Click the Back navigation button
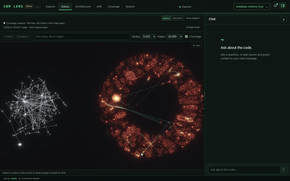Screen dimensions: 290x181 pos(8,37)
